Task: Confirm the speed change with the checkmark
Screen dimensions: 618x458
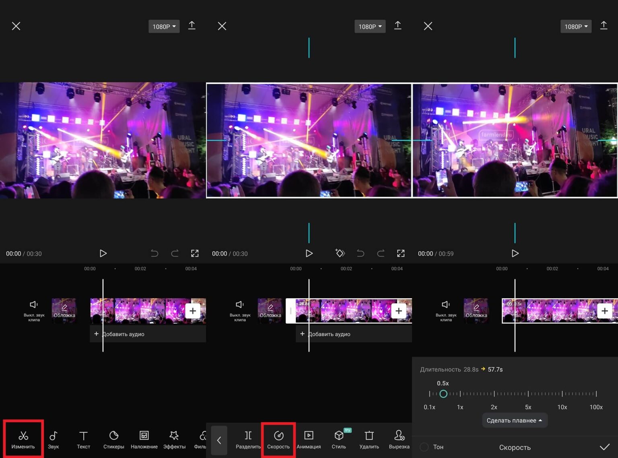Action: point(604,447)
